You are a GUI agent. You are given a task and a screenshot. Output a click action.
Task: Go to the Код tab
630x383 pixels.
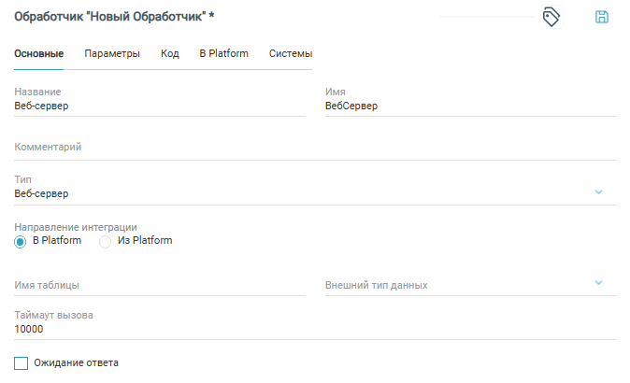point(169,54)
